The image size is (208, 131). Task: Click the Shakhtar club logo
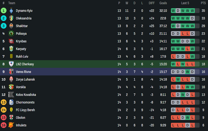11,26
